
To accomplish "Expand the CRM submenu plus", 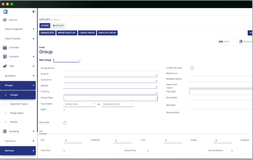I will coord(33,66).
